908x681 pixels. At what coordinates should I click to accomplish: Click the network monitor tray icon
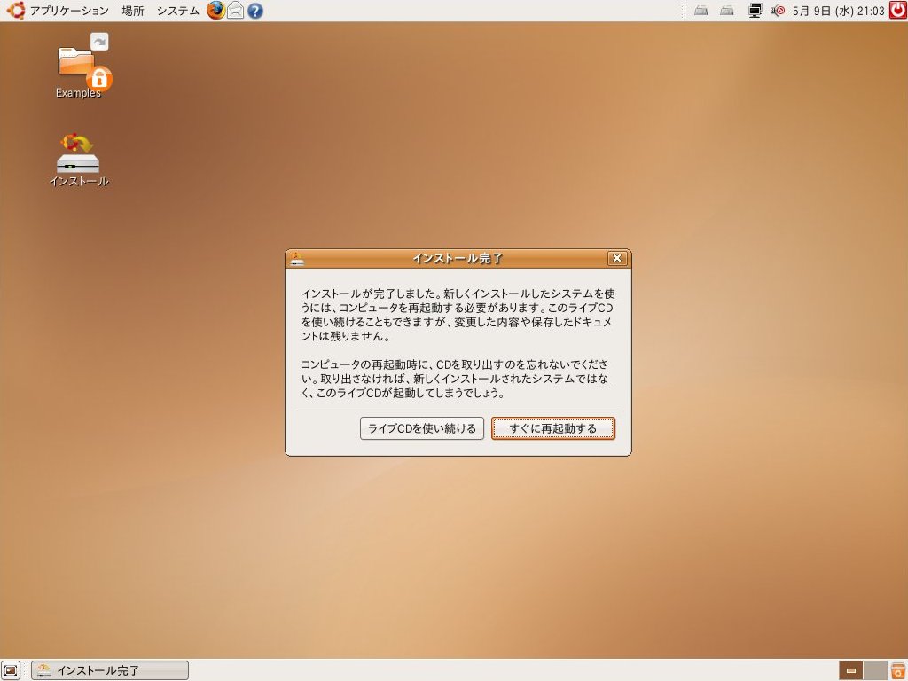coord(755,11)
